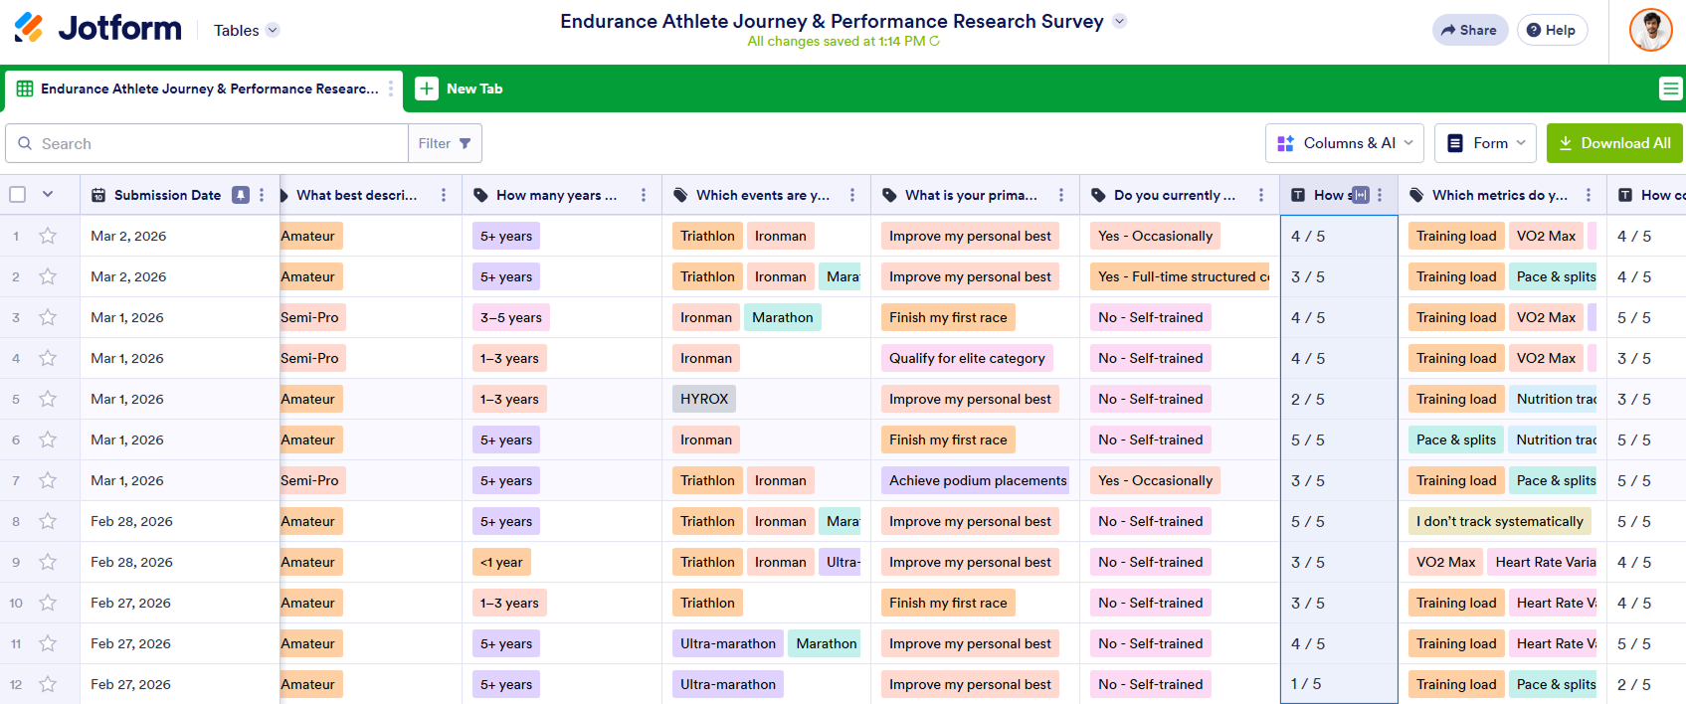1686x704 pixels.
Task: Open 'Which events are y...' column menu
Action: click(x=852, y=195)
